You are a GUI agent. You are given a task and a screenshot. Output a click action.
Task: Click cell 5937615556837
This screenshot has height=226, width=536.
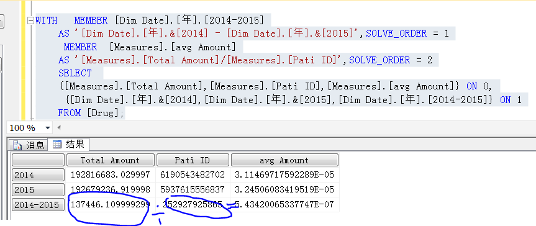pos(193,189)
